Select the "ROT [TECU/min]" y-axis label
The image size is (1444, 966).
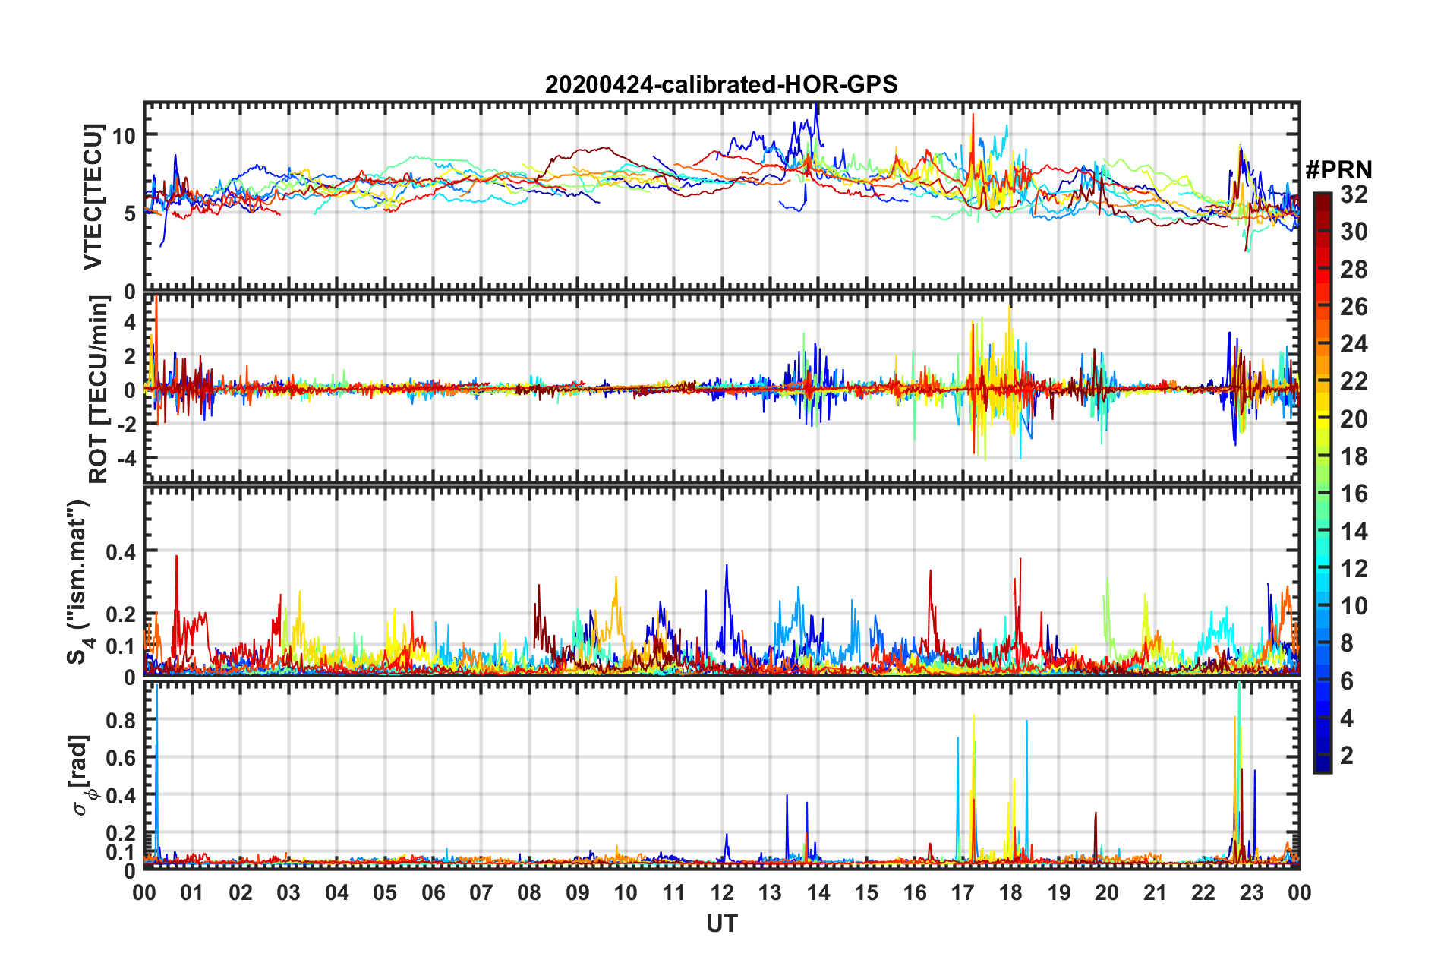[x=99, y=390]
